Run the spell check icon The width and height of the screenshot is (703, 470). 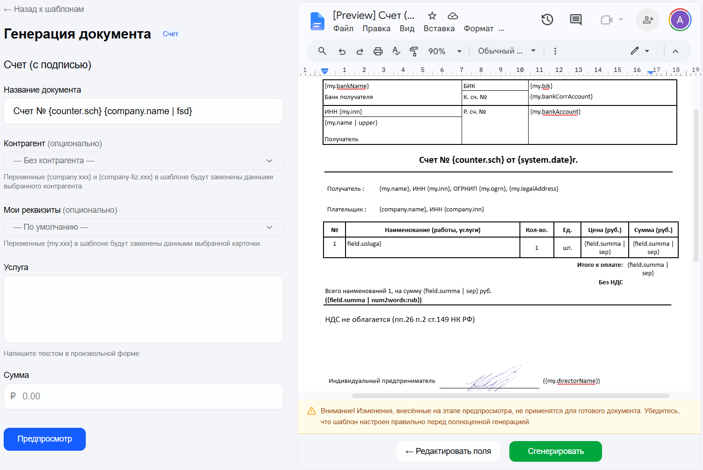pos(396,51)
